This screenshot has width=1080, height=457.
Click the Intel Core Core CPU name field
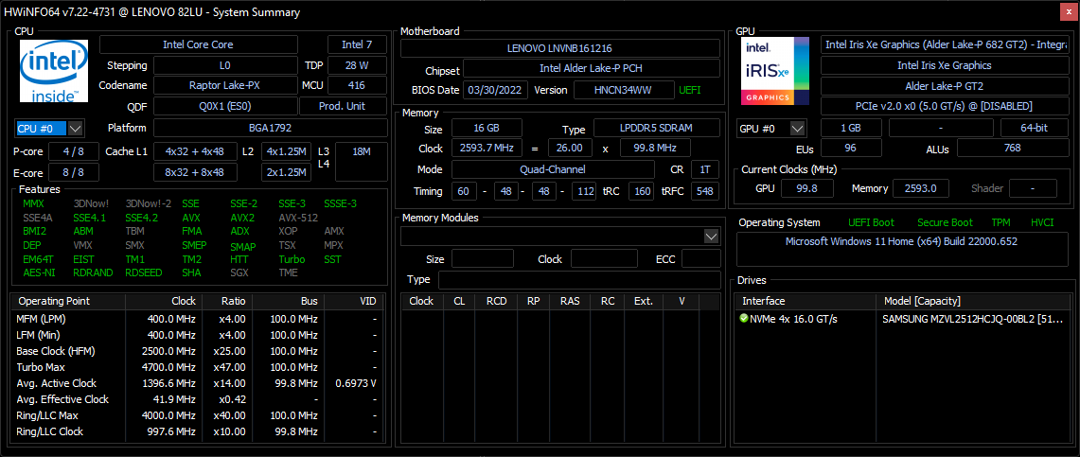tap(199, 44)
